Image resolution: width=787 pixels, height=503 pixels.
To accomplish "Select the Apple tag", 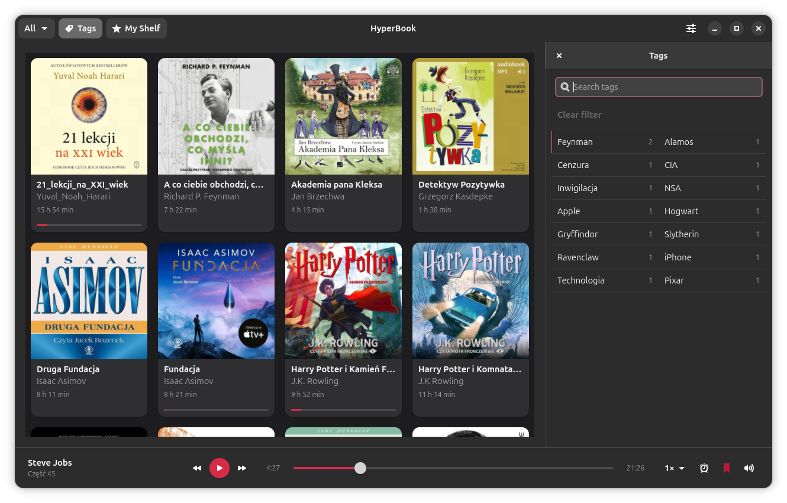I will pos(605,211).
